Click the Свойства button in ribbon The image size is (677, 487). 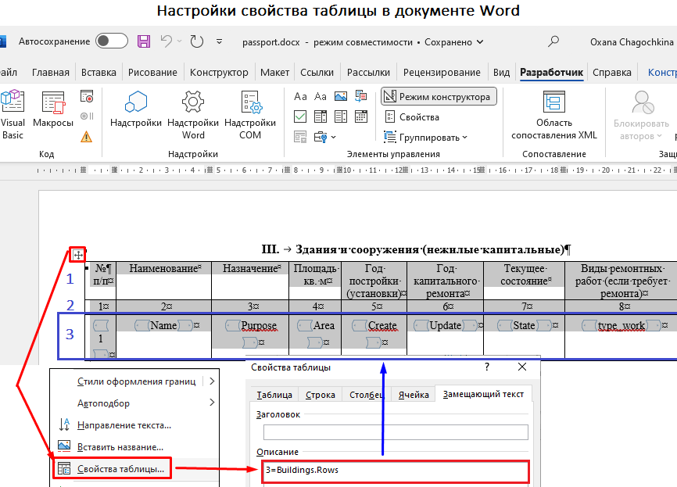[x=414, y=117]
